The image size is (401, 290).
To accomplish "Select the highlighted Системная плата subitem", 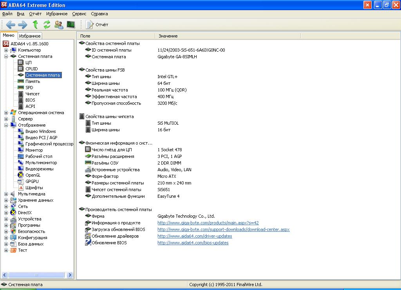I will tap(43, 75).
